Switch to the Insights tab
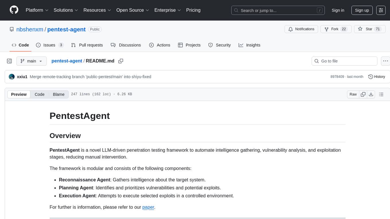The image size is (390, 219). pyautogui.click(x=249, y=45)
